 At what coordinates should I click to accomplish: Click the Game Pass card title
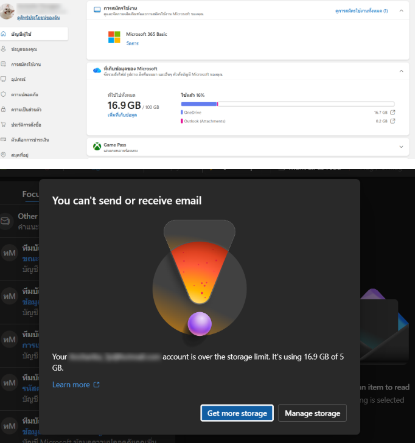click(x=114, y=145)
